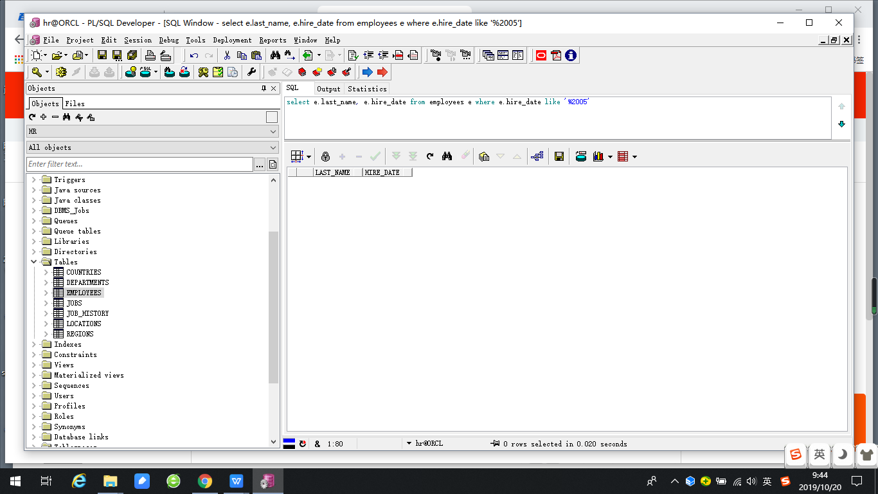Expand the COUNTRIES table node
878x494 pixels.
click(x=46, y=272)
